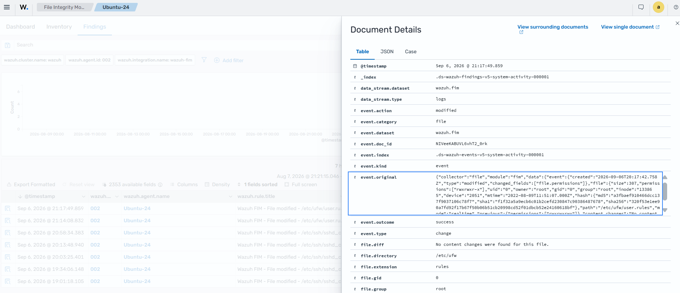The height and width of the screenshot is (293, 680).
Task: Open the Density options
Action: coord(217,184)
